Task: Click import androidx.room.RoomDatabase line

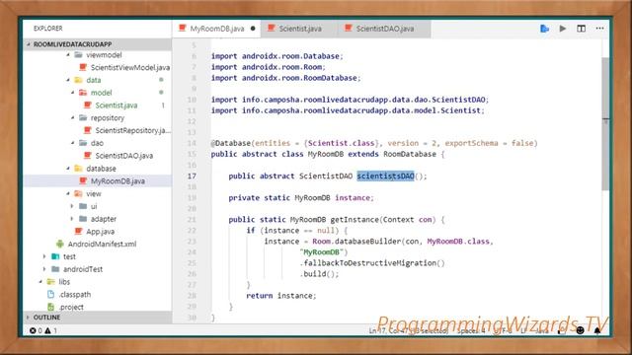Action: click(x=285, y=78)
